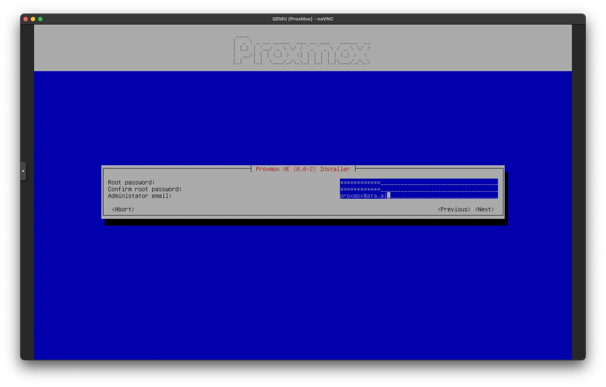Minimize the QEMU noVNC window
606x387 pixels.
pyautogui.click(x=33, y=19)
